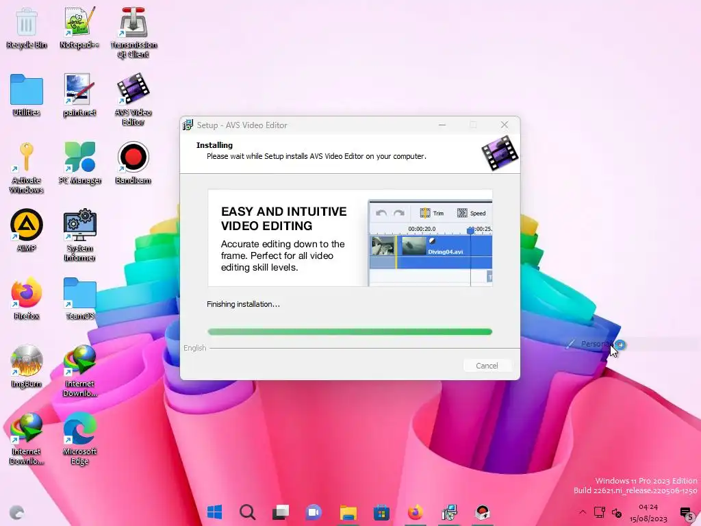Open the Bandicam desktop shortcut
Viewport: 701px width, 526px height.
pos(133,163)
